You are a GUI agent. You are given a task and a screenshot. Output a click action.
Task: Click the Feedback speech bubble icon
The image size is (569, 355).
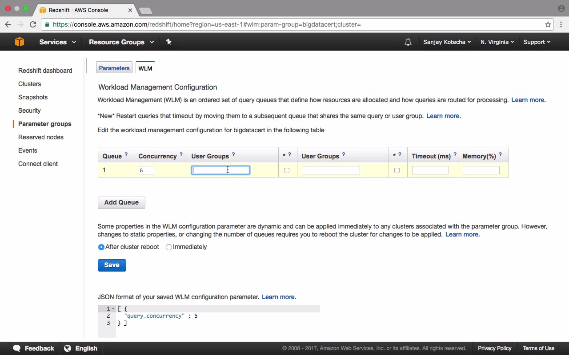point(17,348)
